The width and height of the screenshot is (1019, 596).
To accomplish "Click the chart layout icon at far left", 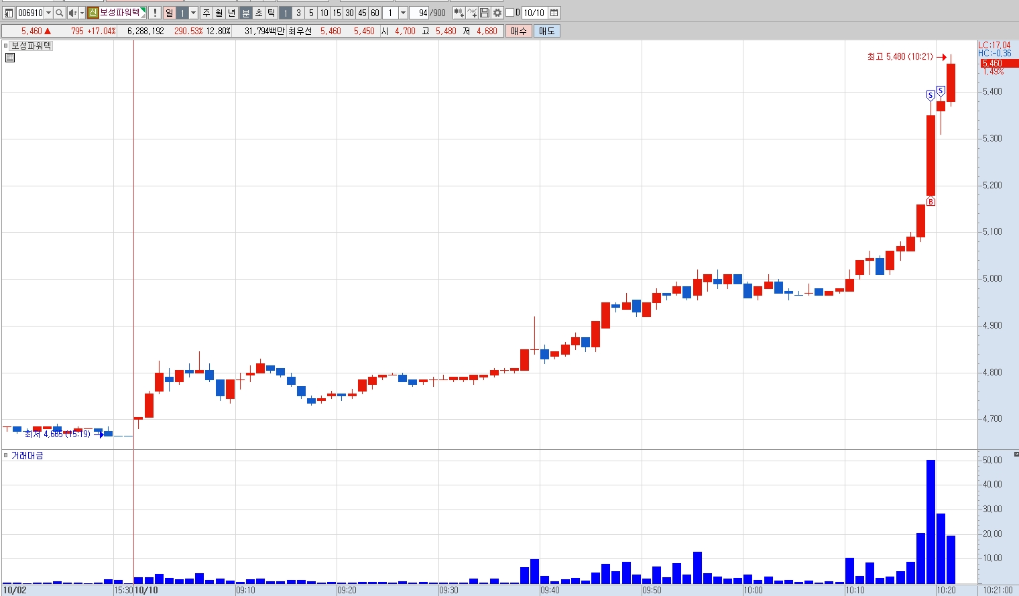I will (x=9, y=13).
